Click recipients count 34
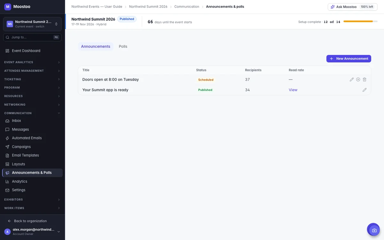The image size is (384, 240). [247, 90]
